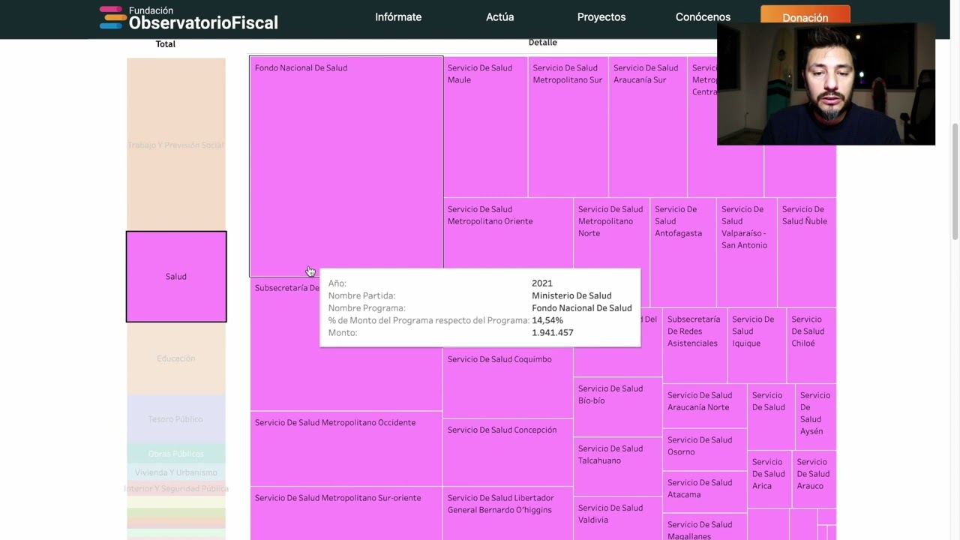Click Servicio De Salud Maule tile
This screenshot has width=960, height=540.
click(485, 127)
